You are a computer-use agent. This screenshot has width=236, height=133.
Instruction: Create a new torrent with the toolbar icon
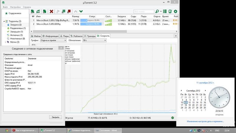(x=45, y=11)
